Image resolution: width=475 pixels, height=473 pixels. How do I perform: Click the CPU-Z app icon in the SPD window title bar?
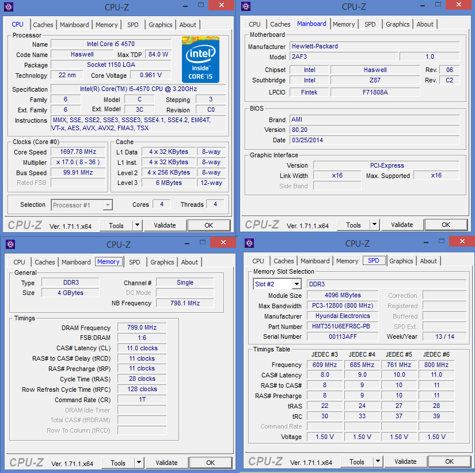(249, 243)
